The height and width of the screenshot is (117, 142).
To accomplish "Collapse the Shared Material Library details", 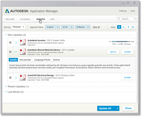I will tap(16, 52).
